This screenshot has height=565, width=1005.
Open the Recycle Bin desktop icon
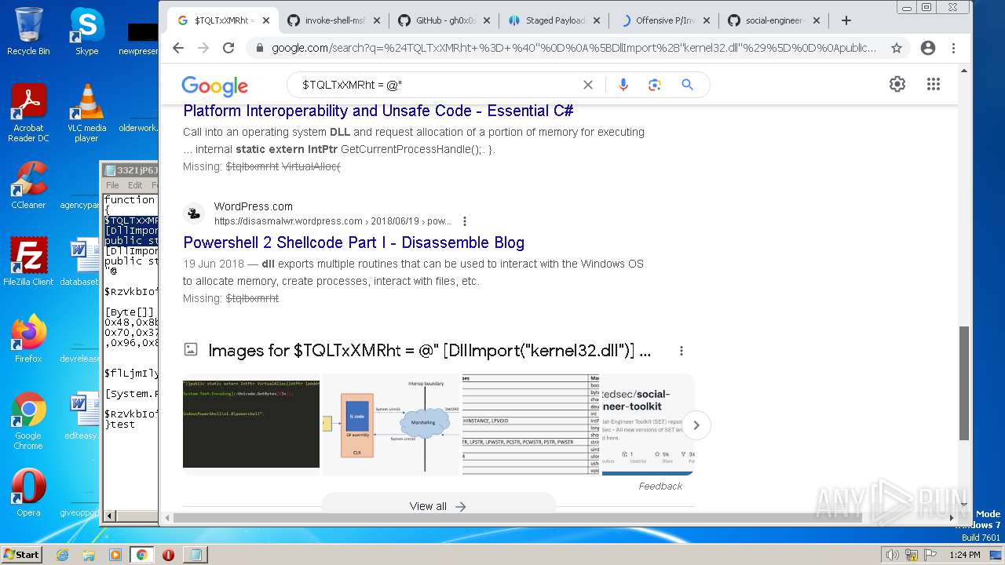pyautogui.click(x=28, y=32)
